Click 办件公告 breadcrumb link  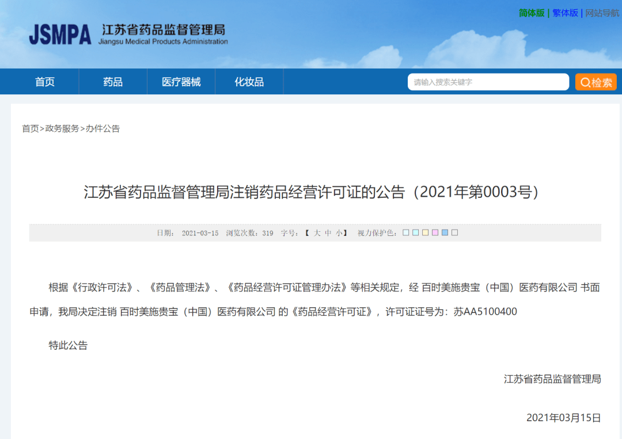(103, 129)
